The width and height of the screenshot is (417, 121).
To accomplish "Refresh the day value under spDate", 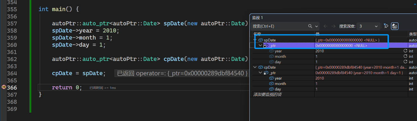I will click(405, 62).
